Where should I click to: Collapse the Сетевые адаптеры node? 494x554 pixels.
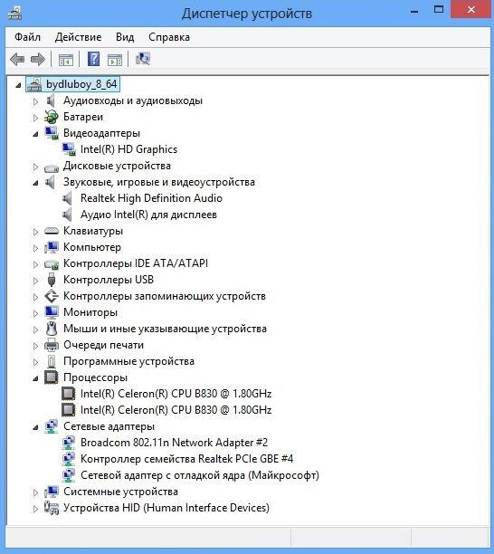click(x=35, y=427)
